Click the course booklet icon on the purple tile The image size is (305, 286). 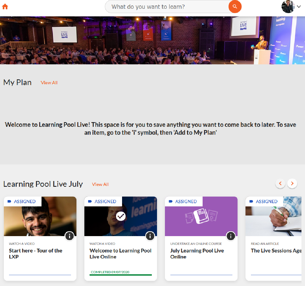(201, 216)
